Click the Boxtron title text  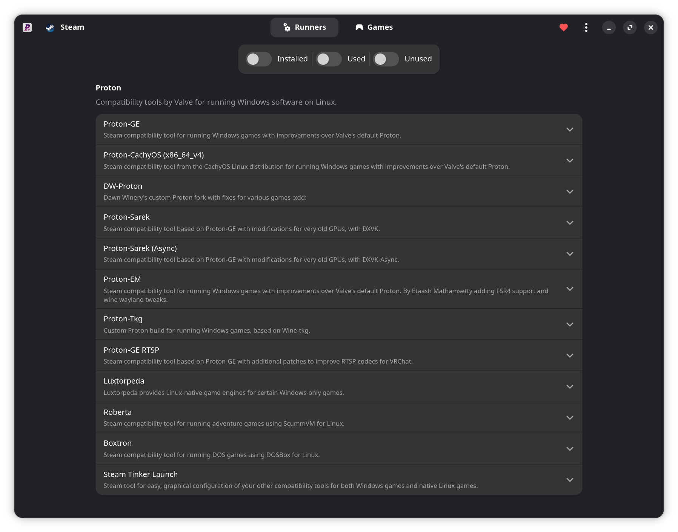pyautogui.click(x=117, y=443)
